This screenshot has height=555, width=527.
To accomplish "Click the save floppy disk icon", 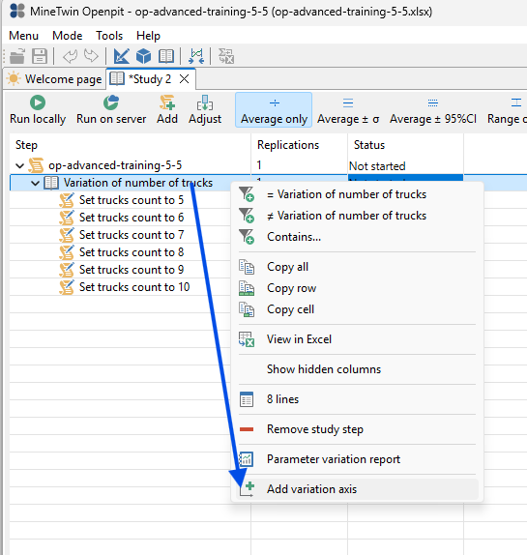I will [40, 56].
